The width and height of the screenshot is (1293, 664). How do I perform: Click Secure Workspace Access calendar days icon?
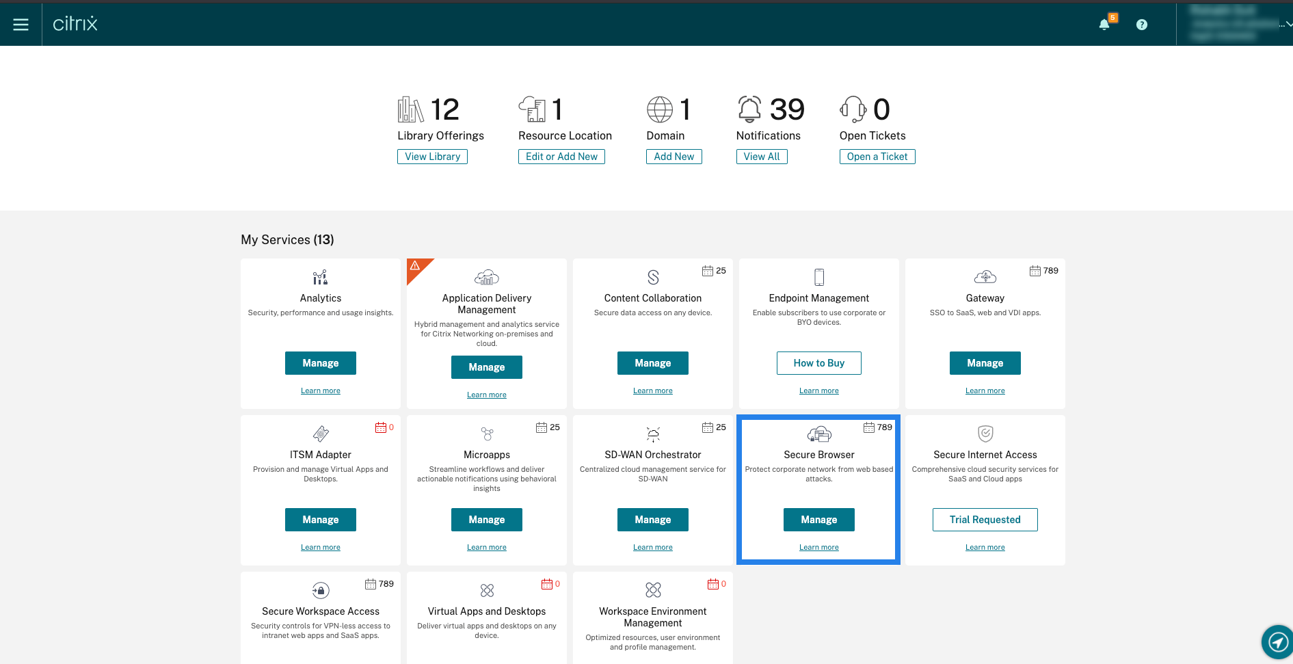click(371, 584)
